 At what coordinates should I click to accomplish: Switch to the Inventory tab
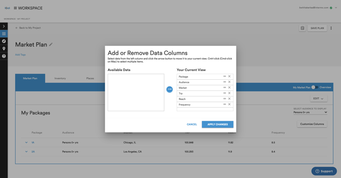pos(60,78)
